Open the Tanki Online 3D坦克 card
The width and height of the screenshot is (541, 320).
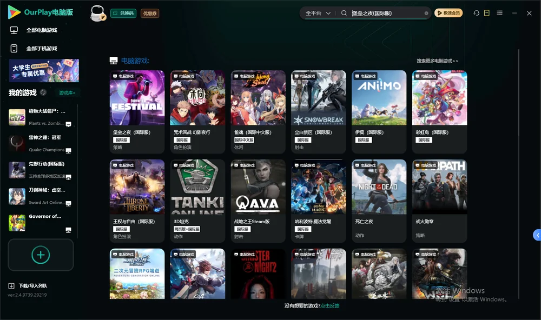tap(197, 201)
